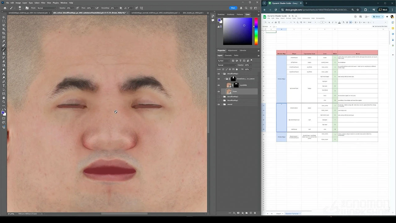Reload the page in Chrome
The height and width of the screenshot is (223, 396).
[x=276, y=10]
